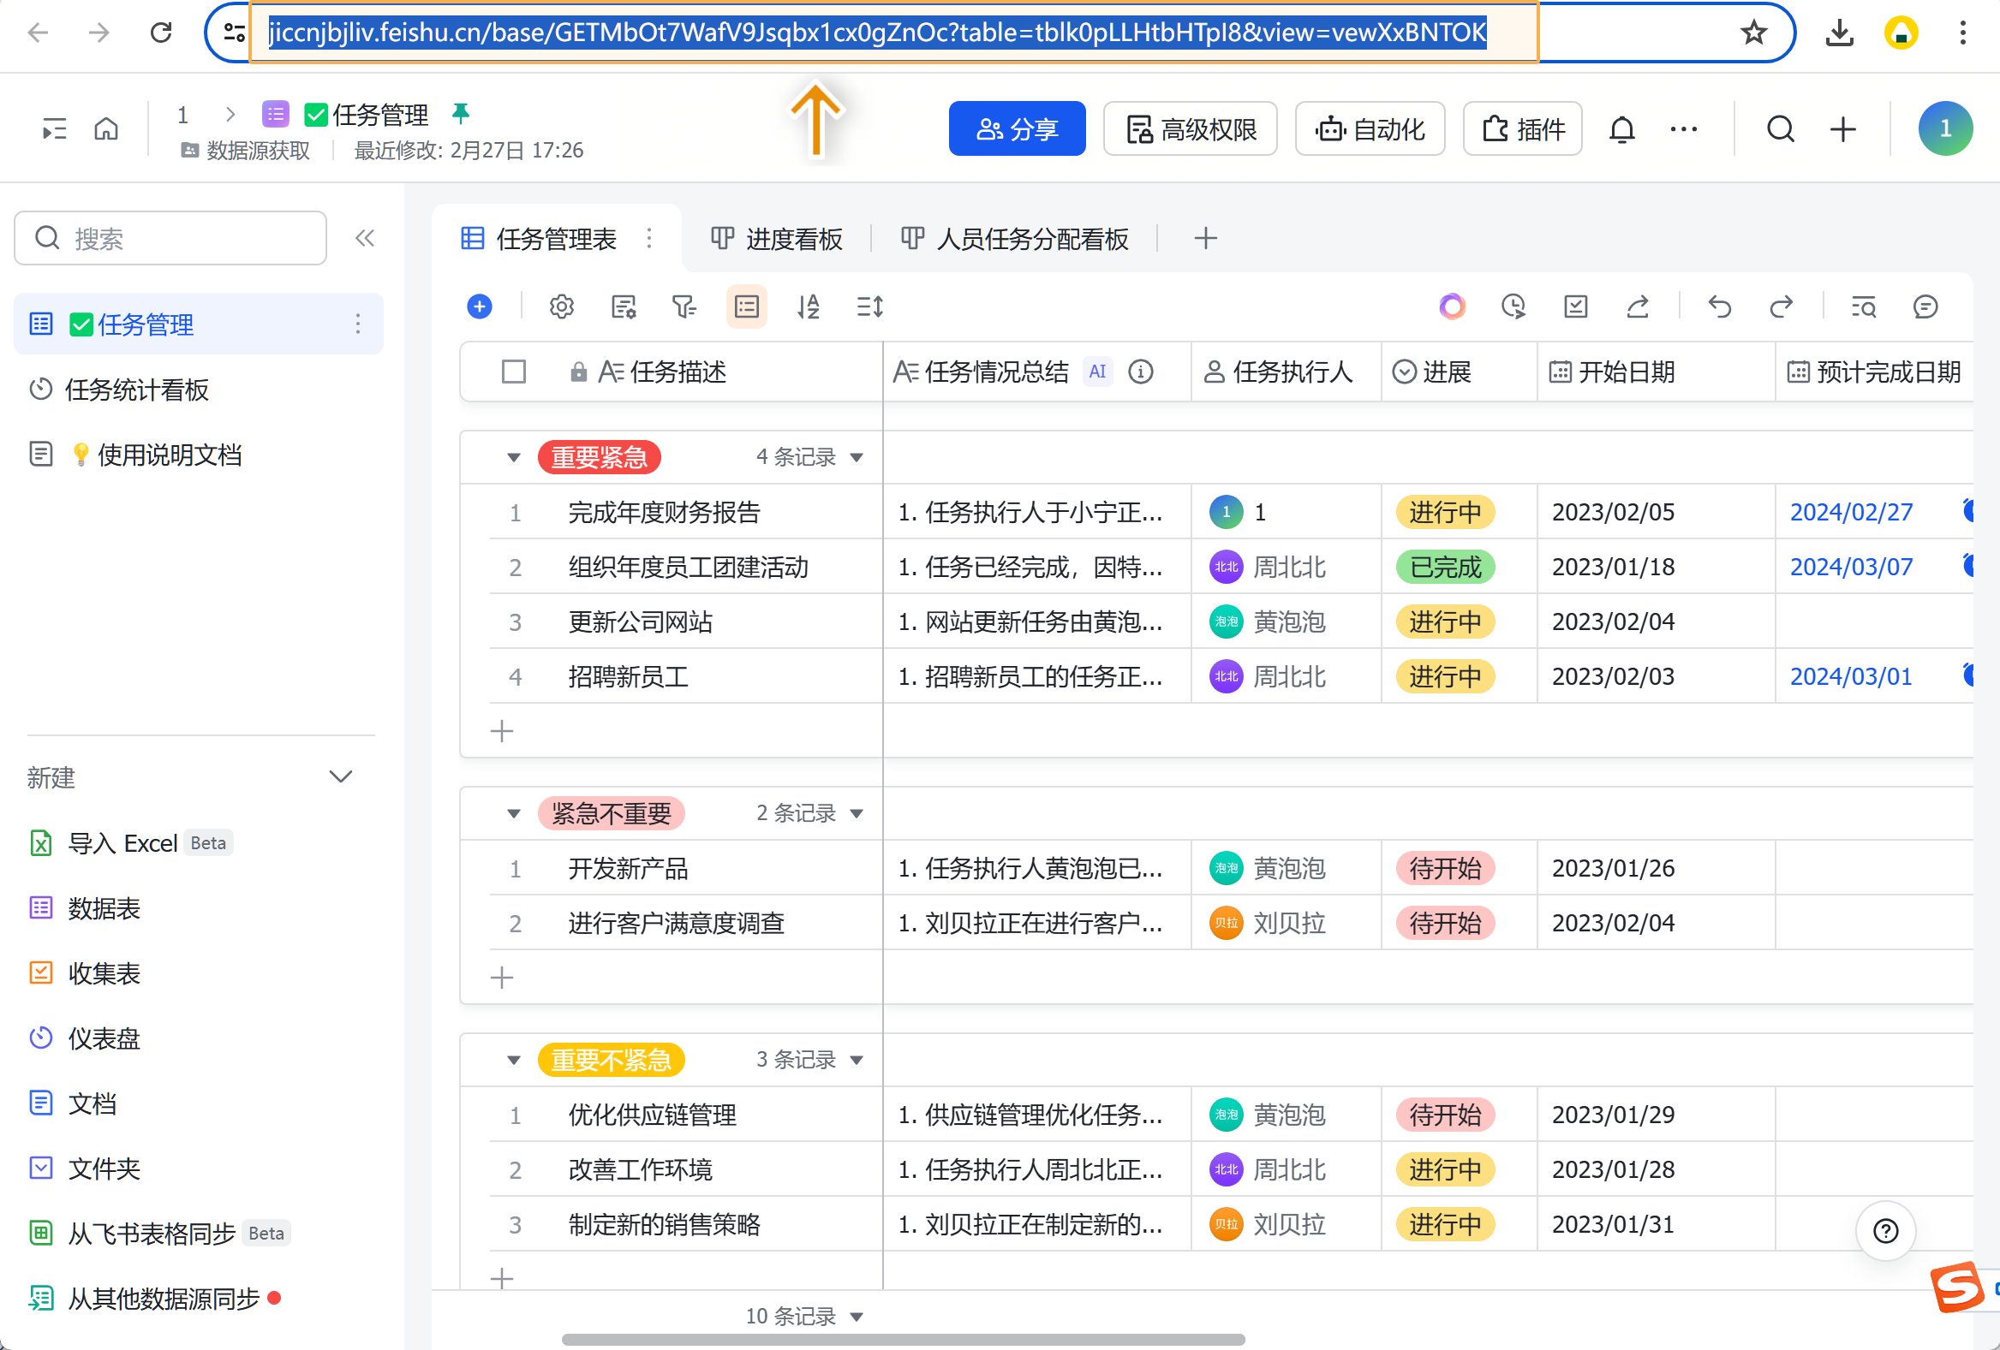Click the 任务情况总结 info icon
This screenshot has height=1350, width=2000.
1140,372
